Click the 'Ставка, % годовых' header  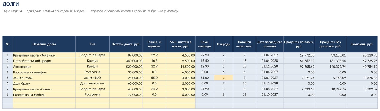(154, 44)
